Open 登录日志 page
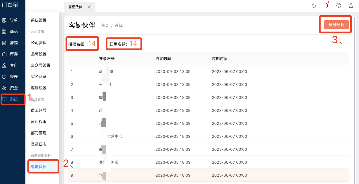This screenshot has width=359, height=184. [39, 144]
